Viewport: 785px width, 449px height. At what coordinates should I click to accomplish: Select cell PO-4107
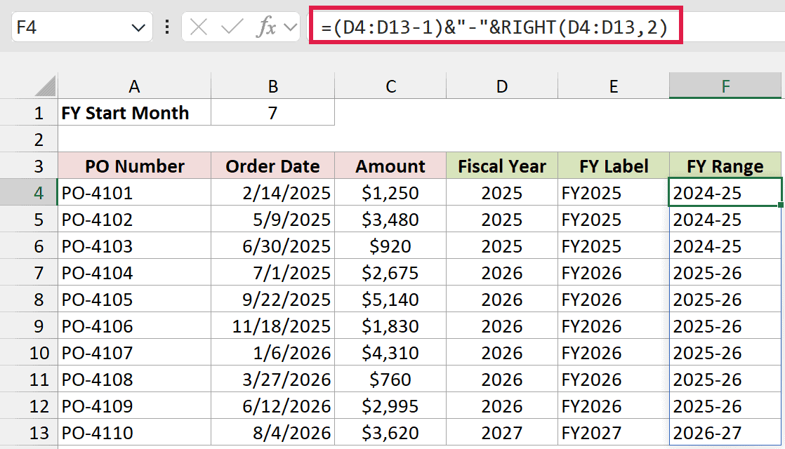coord(134,352)
